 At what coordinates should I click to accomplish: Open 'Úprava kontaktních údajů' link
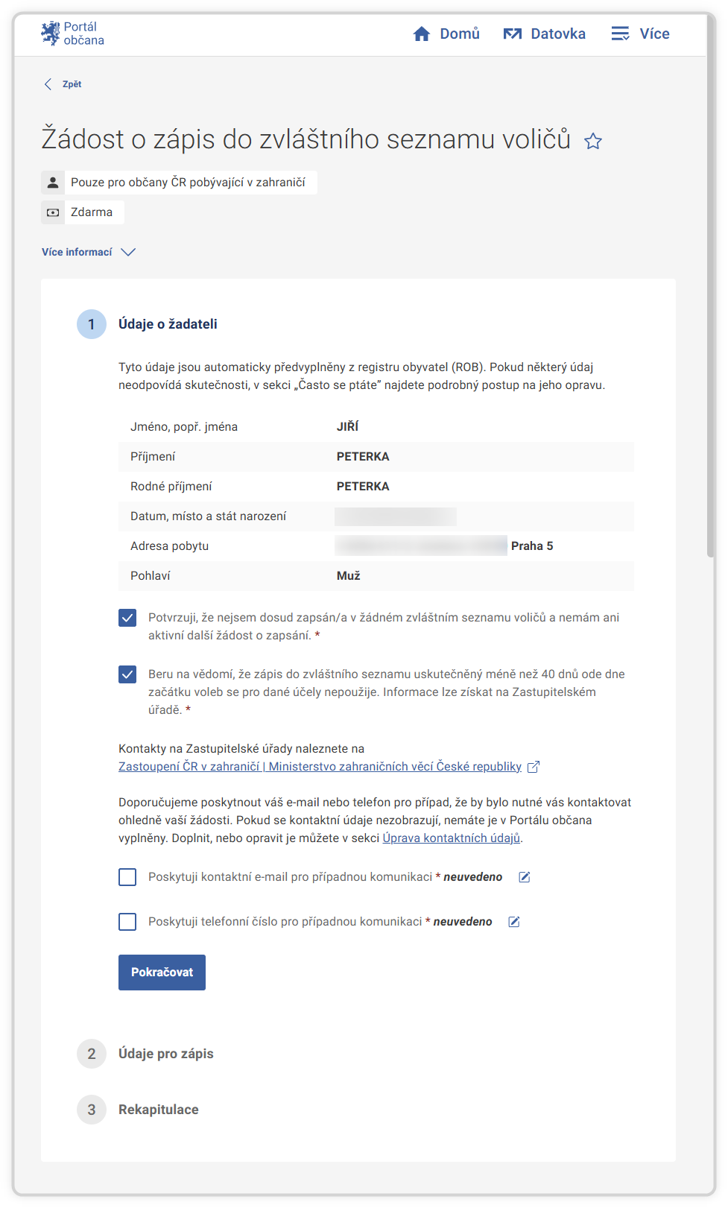click(x=451, y=838)
